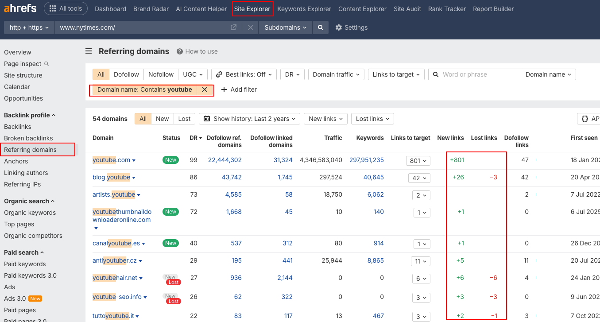600x322 pixels.
Task: Open the DR filter dropdown
Action: (292, 74)
